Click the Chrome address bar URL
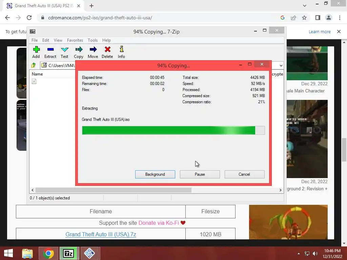The width and height of the screenshot is (347, 260). (x=100, y=18)
